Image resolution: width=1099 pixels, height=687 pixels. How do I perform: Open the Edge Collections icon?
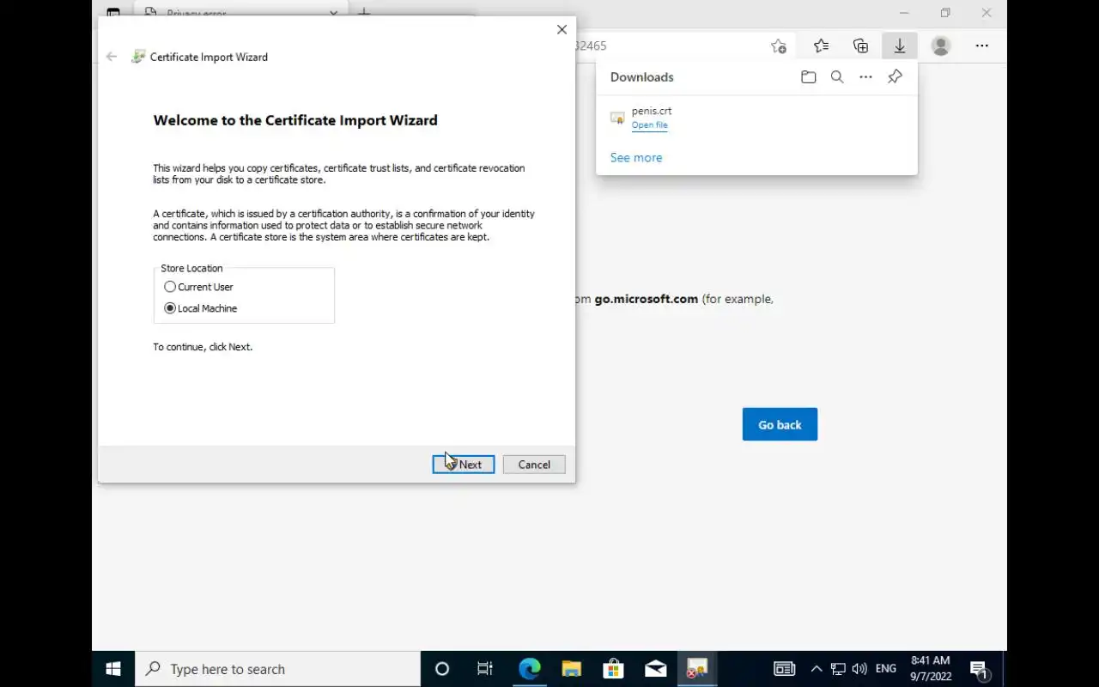(x=860, y=46)
